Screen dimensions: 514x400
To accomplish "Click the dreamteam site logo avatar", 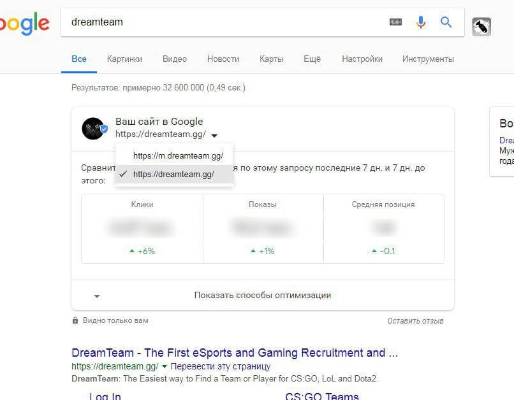I will click(93, 129).
